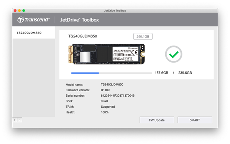Select TS240GJDM850 drive in the sidebar

coord(34,32)
